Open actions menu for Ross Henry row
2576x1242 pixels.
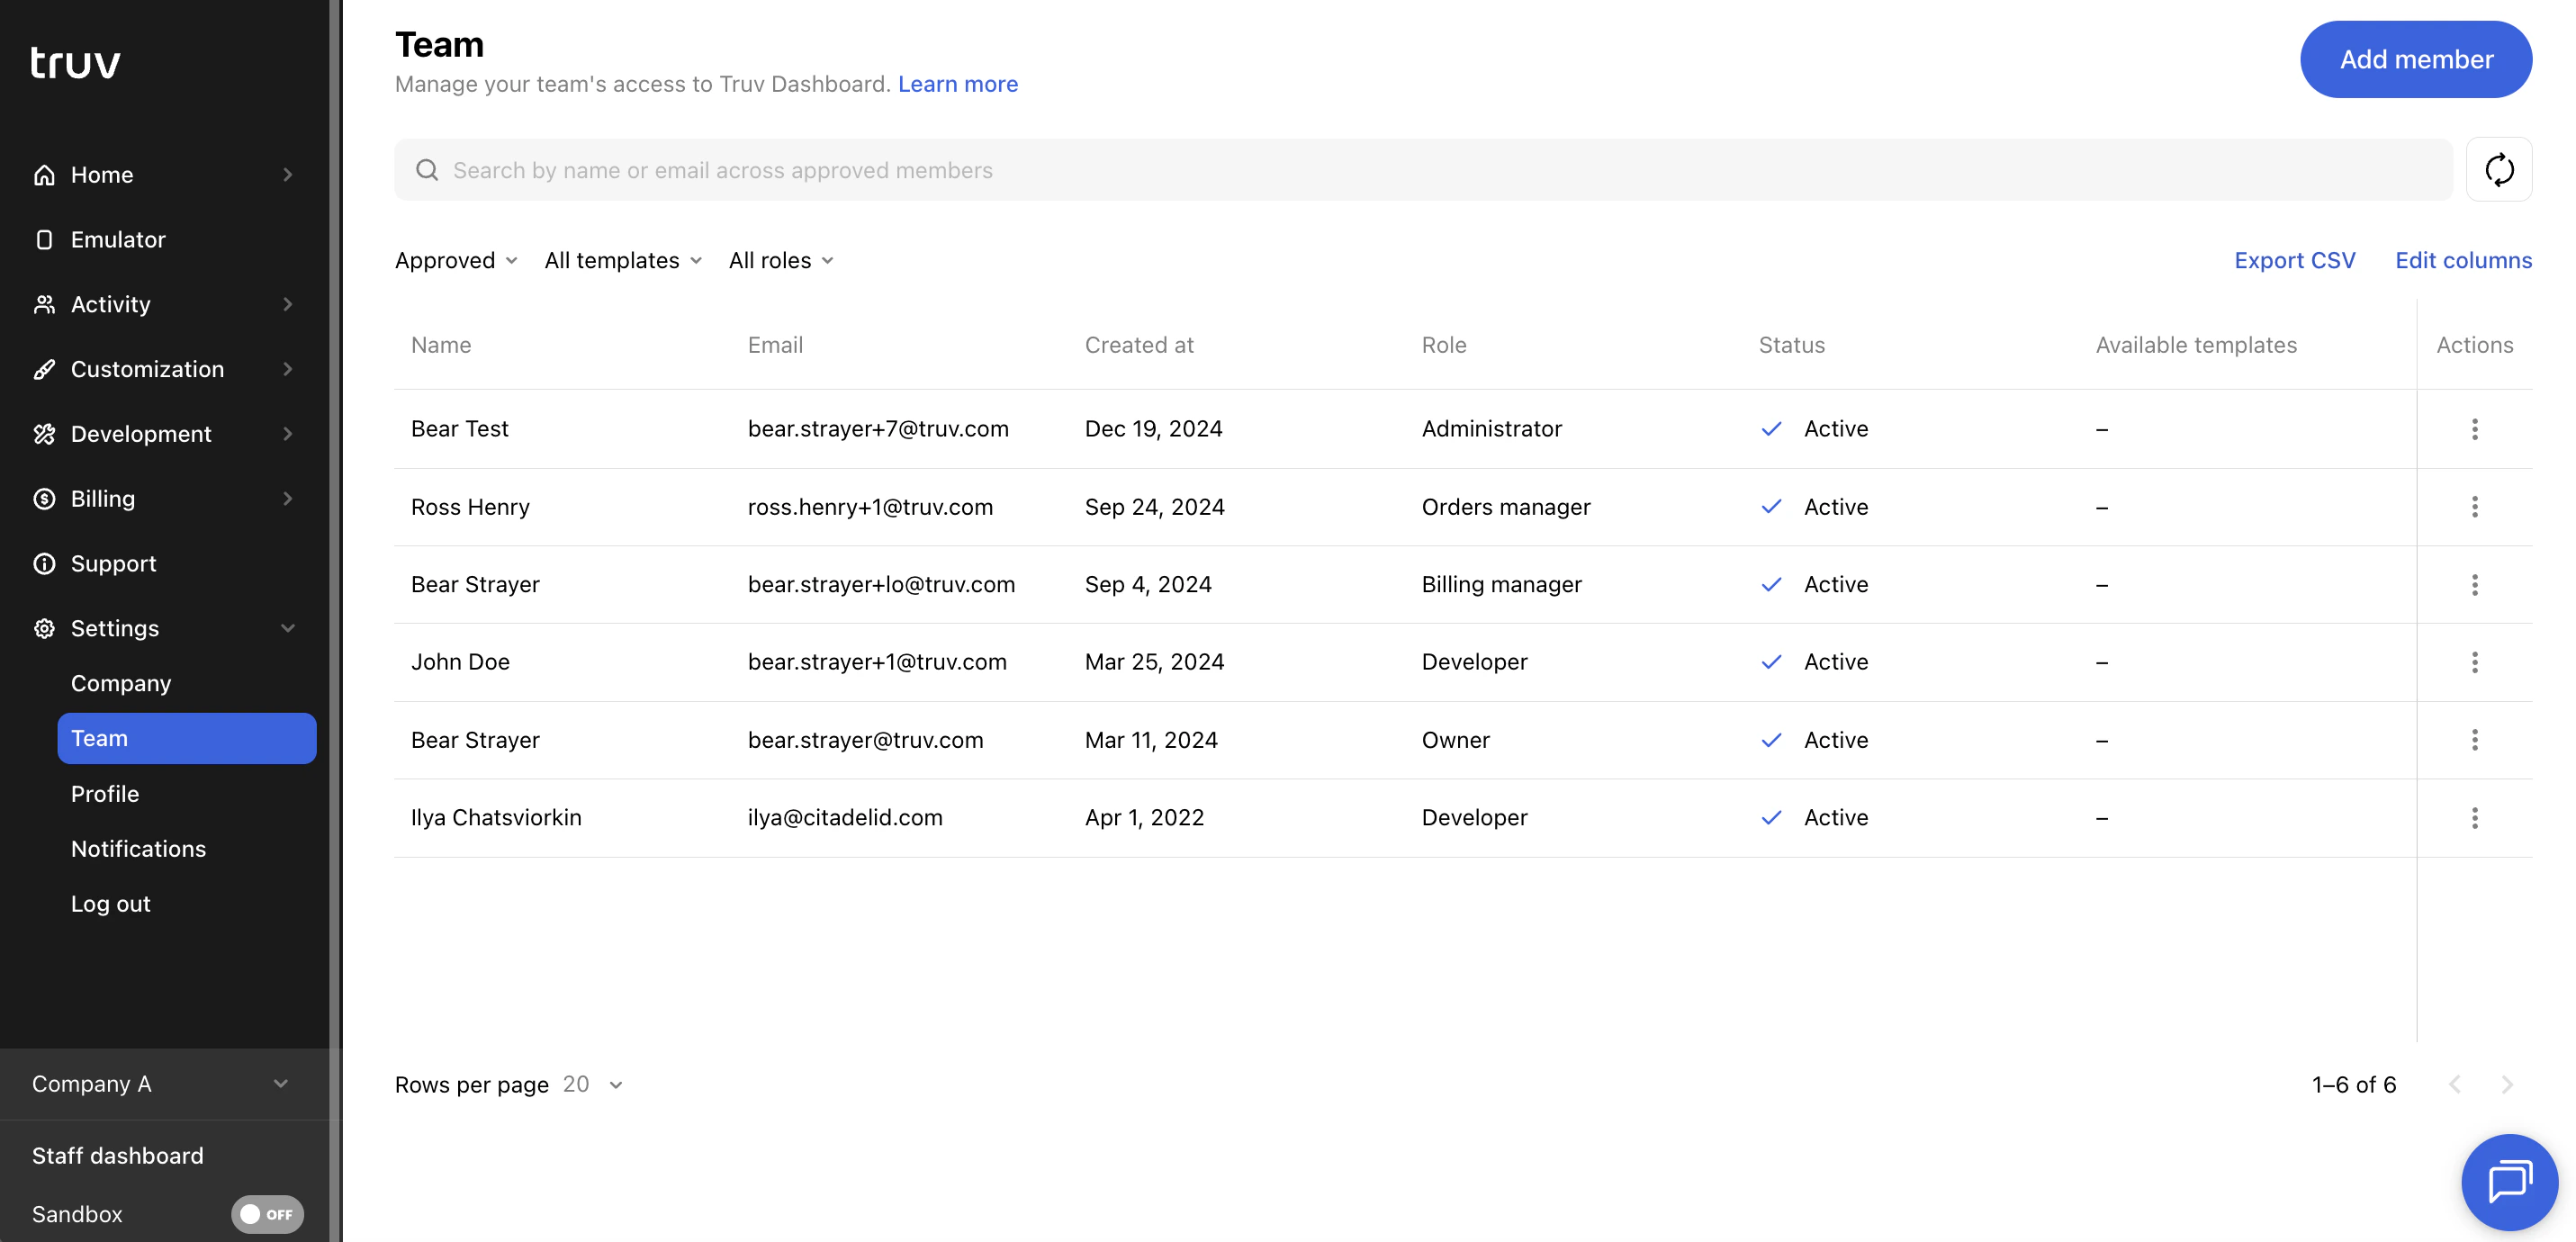coord(2475,507)
